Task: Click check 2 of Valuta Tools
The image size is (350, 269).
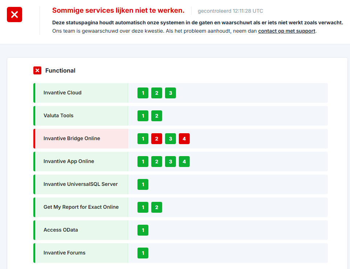Action: point(157,116)
